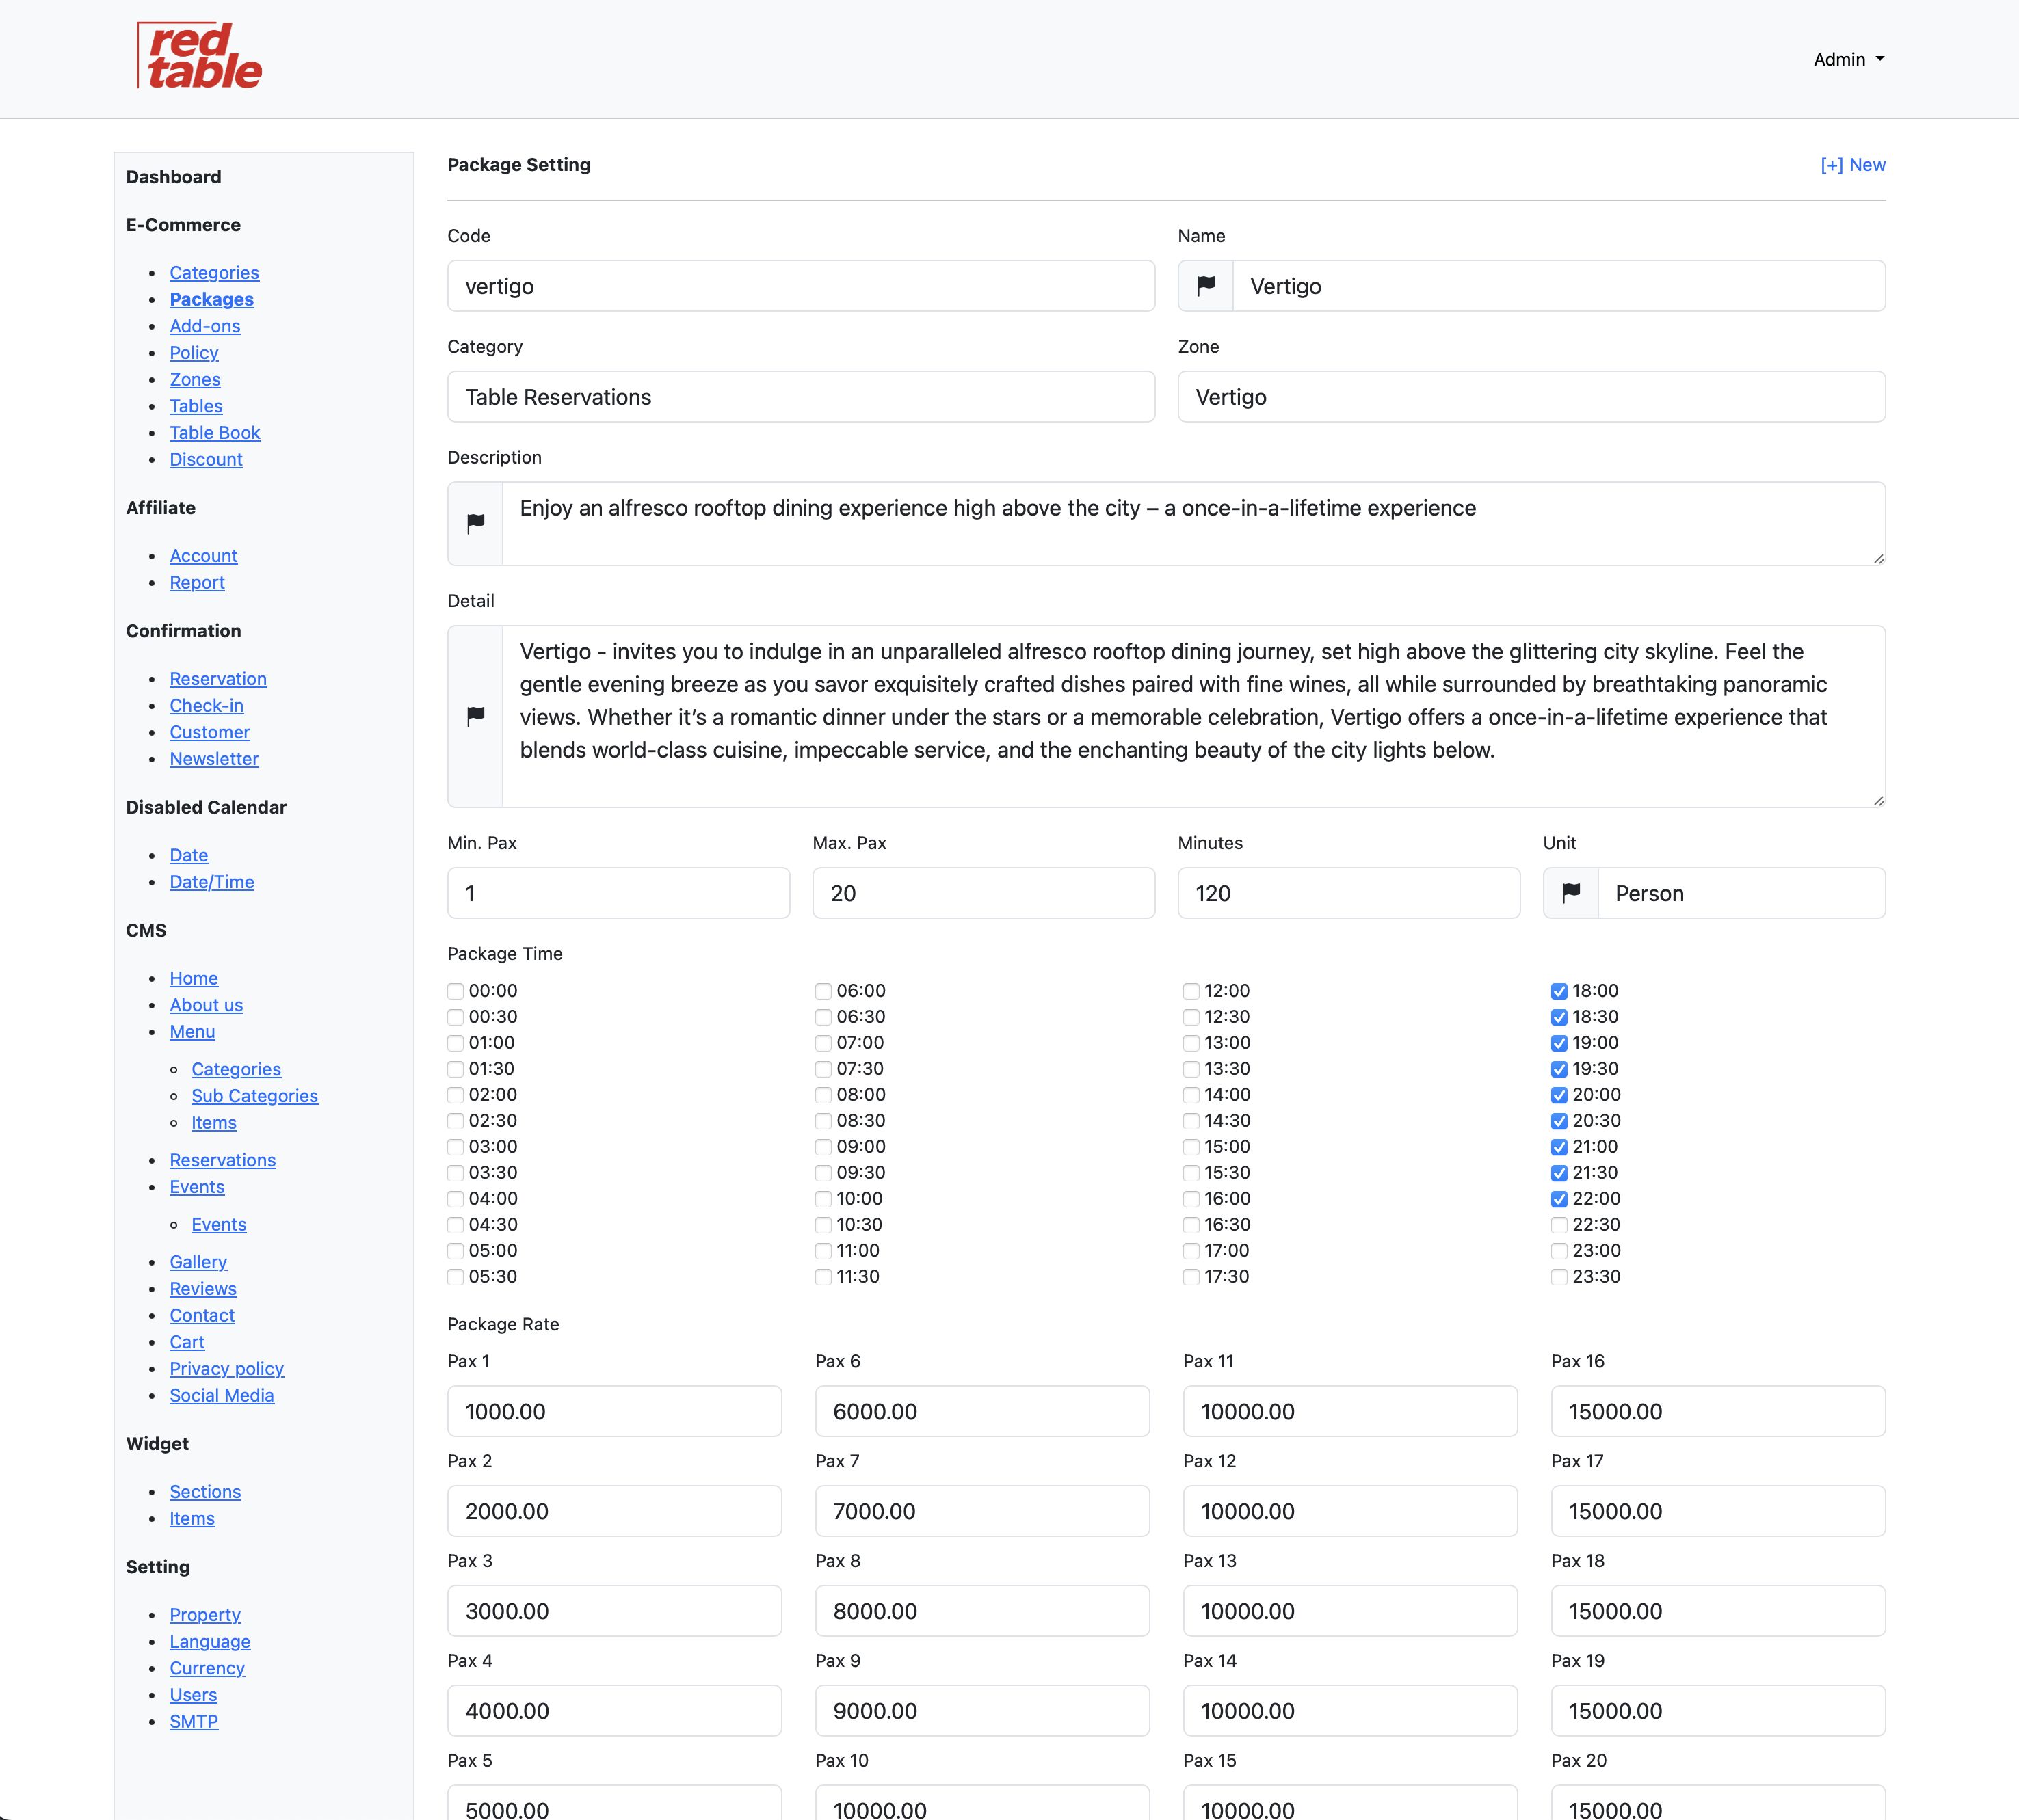Open the Currency settings link
Viewport: 2019px width, 1820px height.
click(x=207, y=1668)
